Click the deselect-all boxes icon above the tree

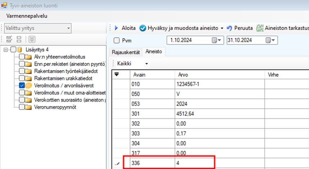point(19,39)
